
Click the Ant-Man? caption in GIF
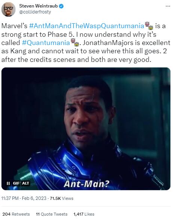86,184
